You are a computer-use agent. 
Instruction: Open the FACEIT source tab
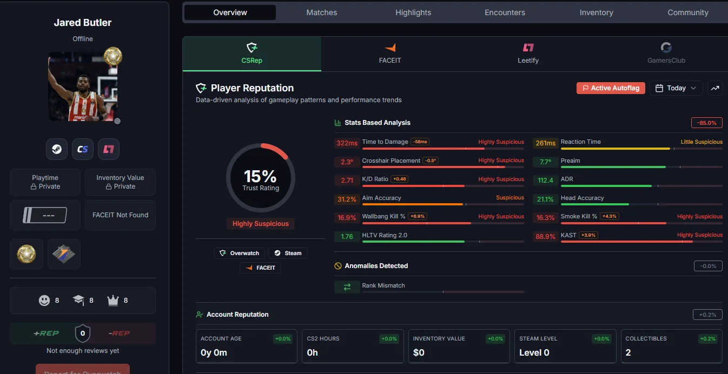[390, 54]
